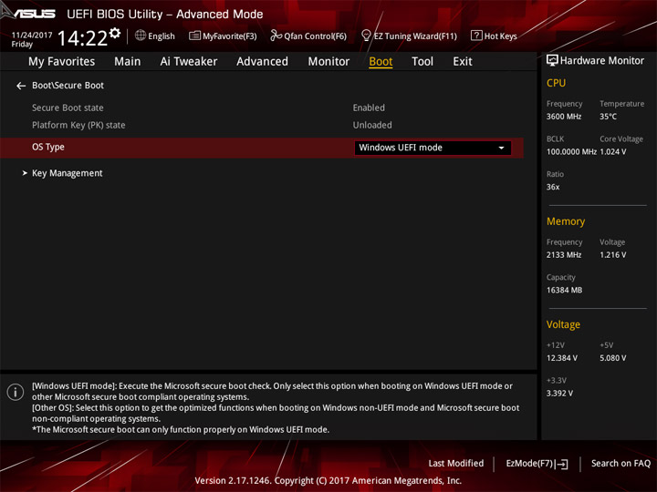Click +5V value 5.080 V
This screenshot has height=492, width=657.
(x=613, y=358)
